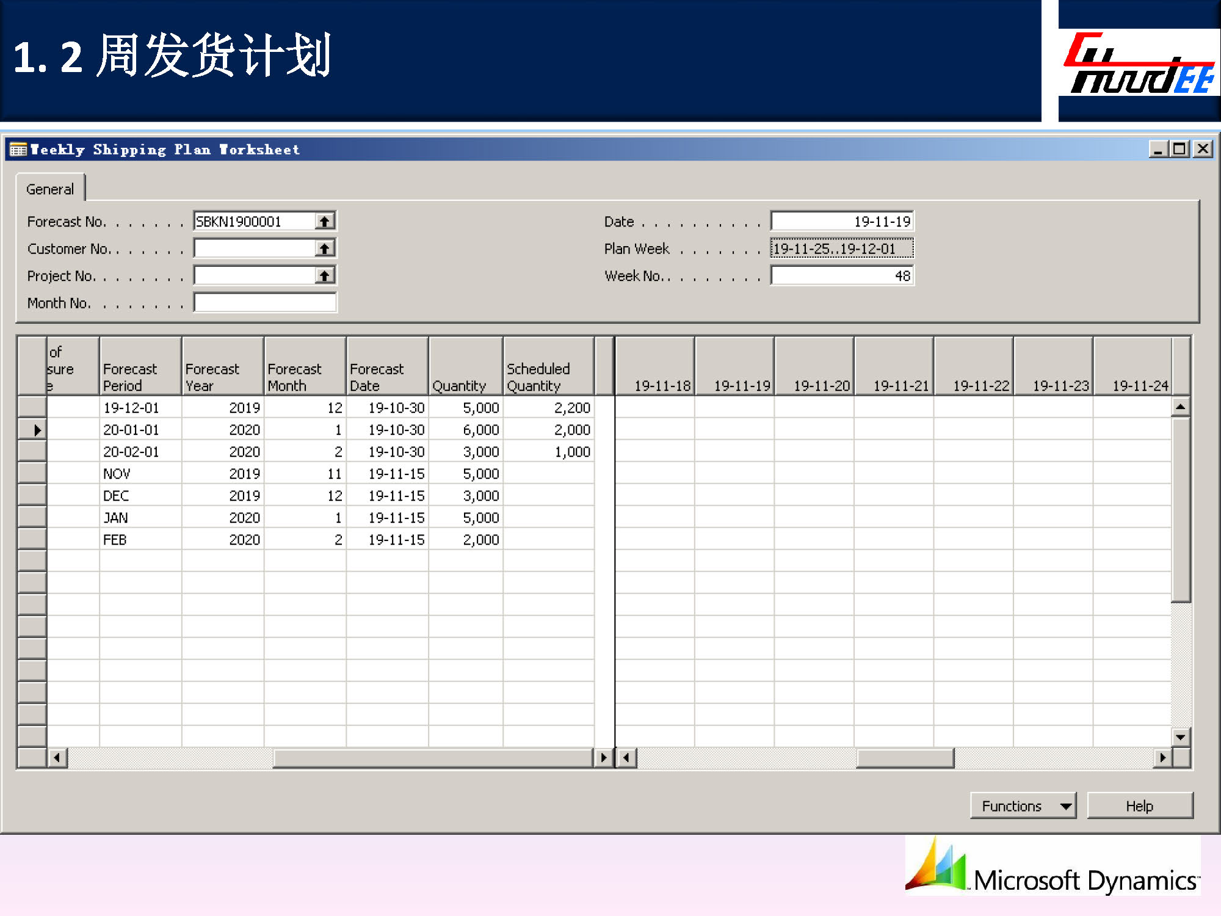Click Project No. lookup arrow button
Image resolution: width=1221 pixels, height=916 pixels.
pyautogui.click(x=325, y=276)
